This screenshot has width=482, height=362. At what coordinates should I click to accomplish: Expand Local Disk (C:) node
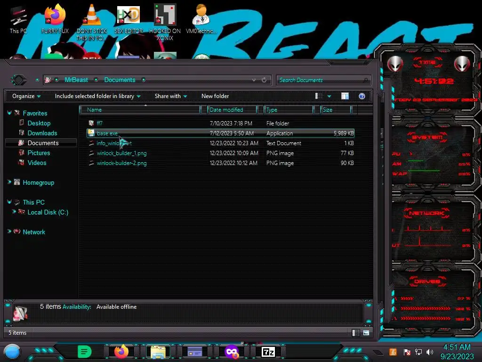pyautogui.click(x=14, y=212)
